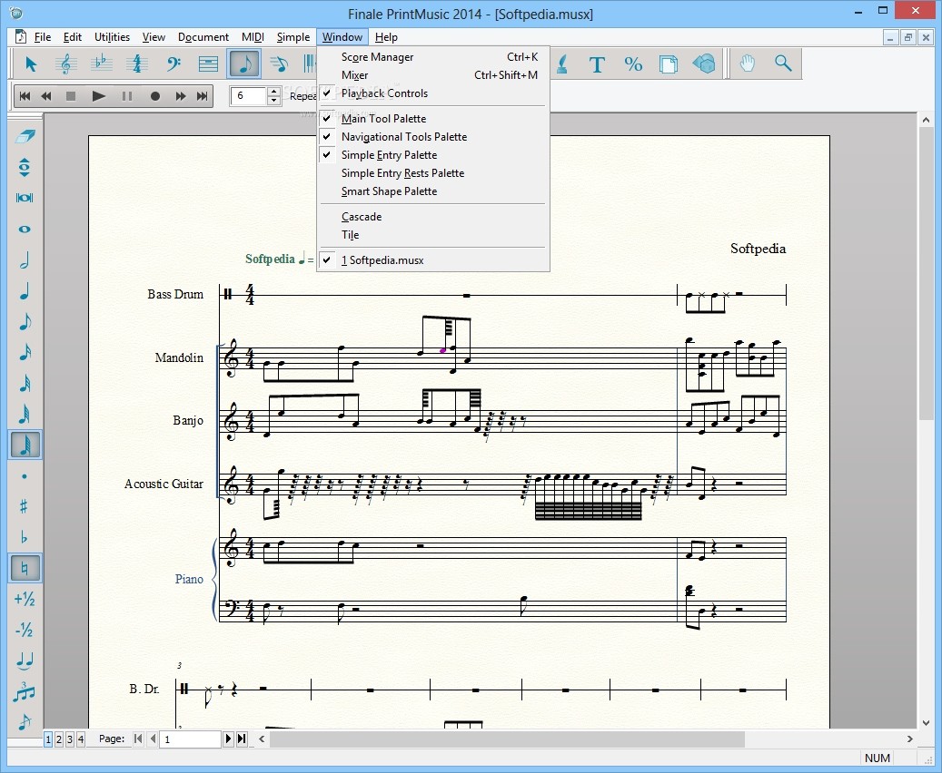Image resolution: width=942 pixels, height=773 pixels.
Task: Click the horizontal scrollbar thumb
Action: 507,739
